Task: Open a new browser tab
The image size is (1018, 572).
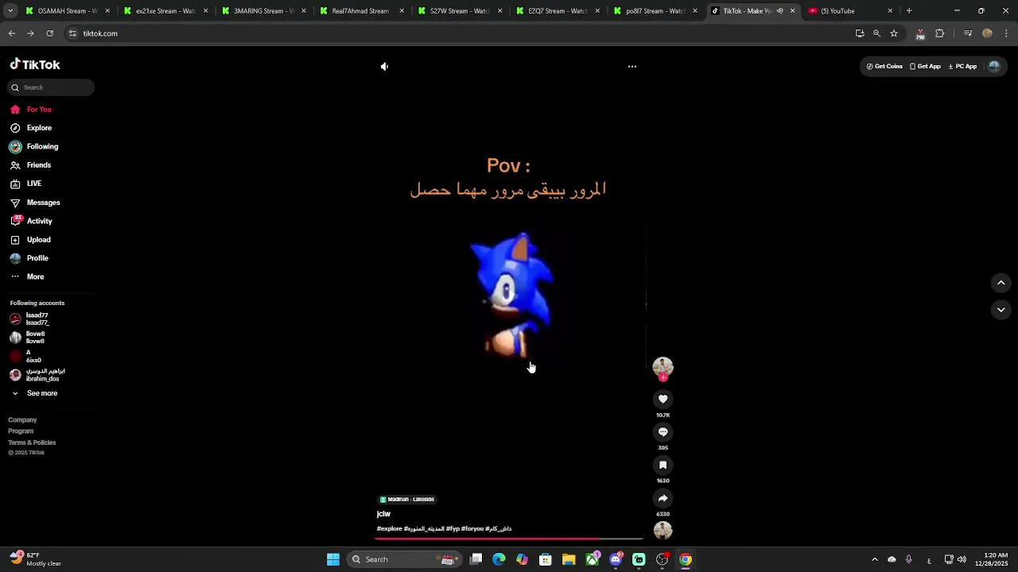Action: (909, 11)
